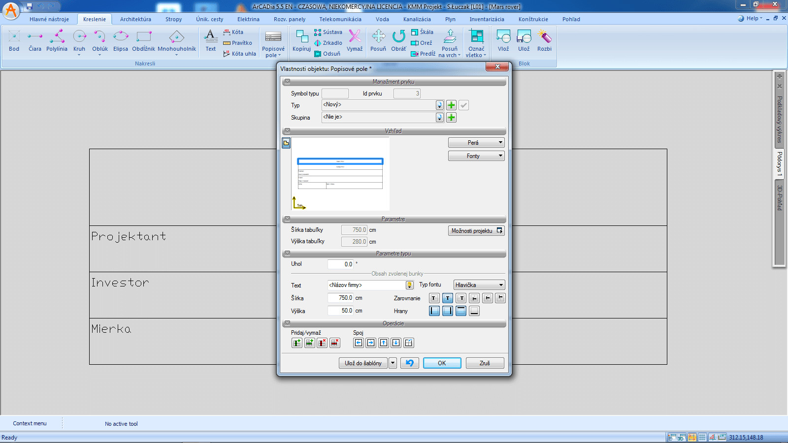This screenshot has width=788, height=443.
Task: Click the undo arrow button in dialog
Action: click(410, 363)
